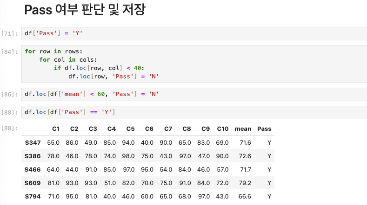367x205 pixels.
Task: Click the C8 column header
Action: click(x=187, y=129)
